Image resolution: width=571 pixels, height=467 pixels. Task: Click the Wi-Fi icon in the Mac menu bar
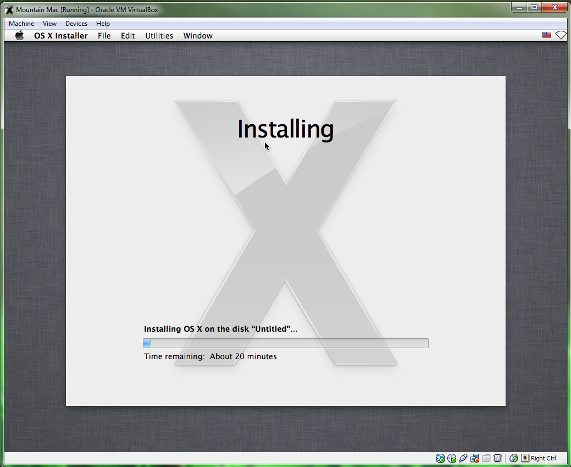(561, 35)
